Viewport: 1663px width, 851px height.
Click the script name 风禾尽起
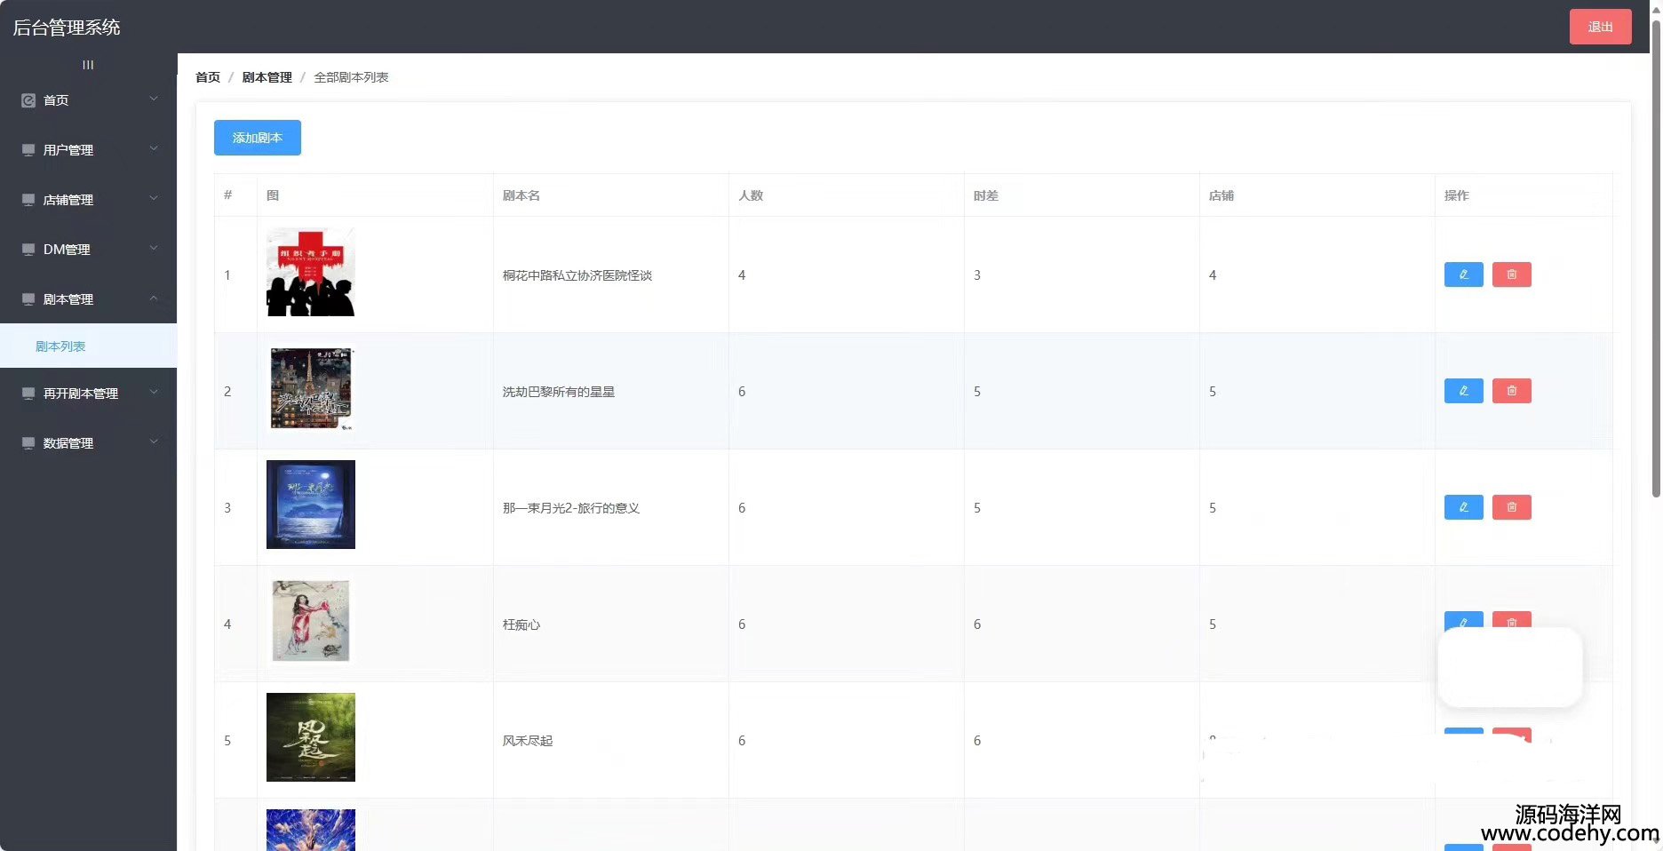click(x=528, y=741)
